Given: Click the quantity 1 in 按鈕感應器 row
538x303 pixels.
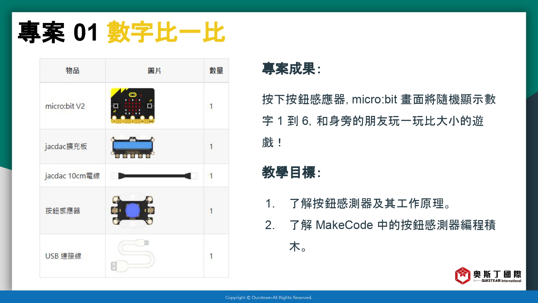Looking at the screenshot, I should coord(211,211).
